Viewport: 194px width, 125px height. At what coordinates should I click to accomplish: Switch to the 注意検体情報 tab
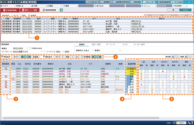(x=10, y=10)
